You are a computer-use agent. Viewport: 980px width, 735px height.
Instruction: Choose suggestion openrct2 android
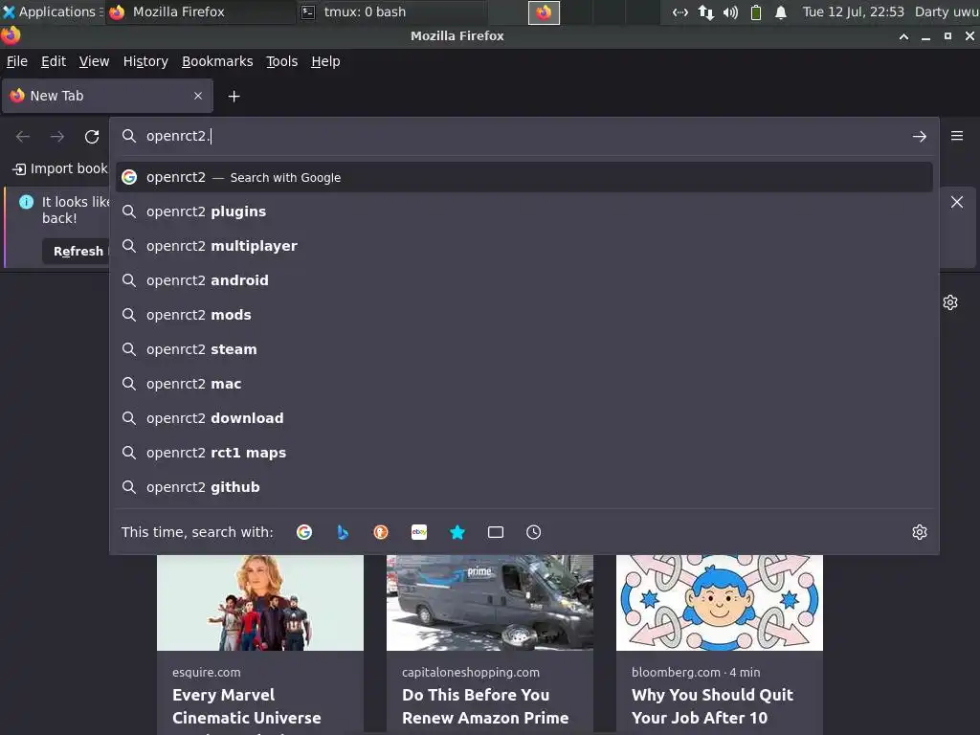coord(523,280)
